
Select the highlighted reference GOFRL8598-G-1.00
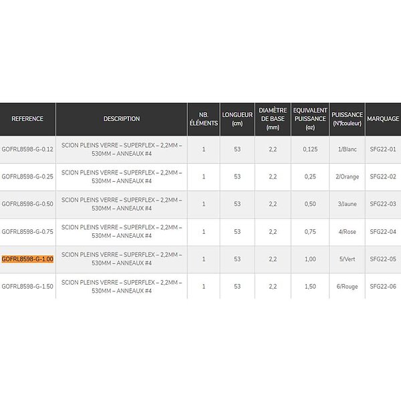27,259
